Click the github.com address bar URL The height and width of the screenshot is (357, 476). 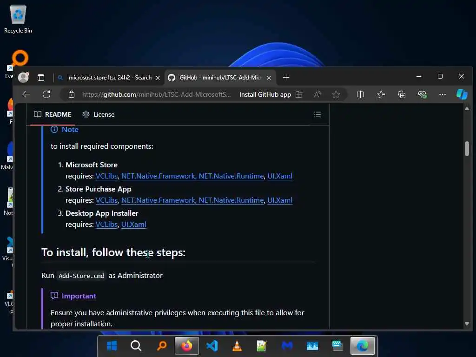pyautogui.click(x=156, y=94)
